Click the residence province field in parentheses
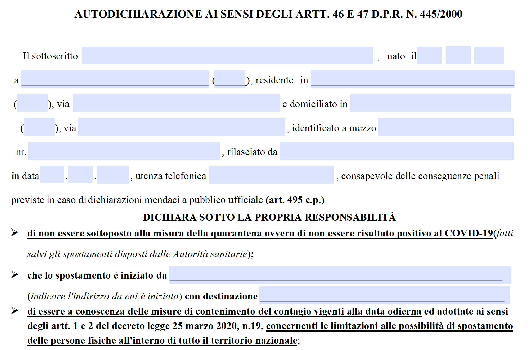The width and height of the screenshot is (531, 350). (32, 103)
